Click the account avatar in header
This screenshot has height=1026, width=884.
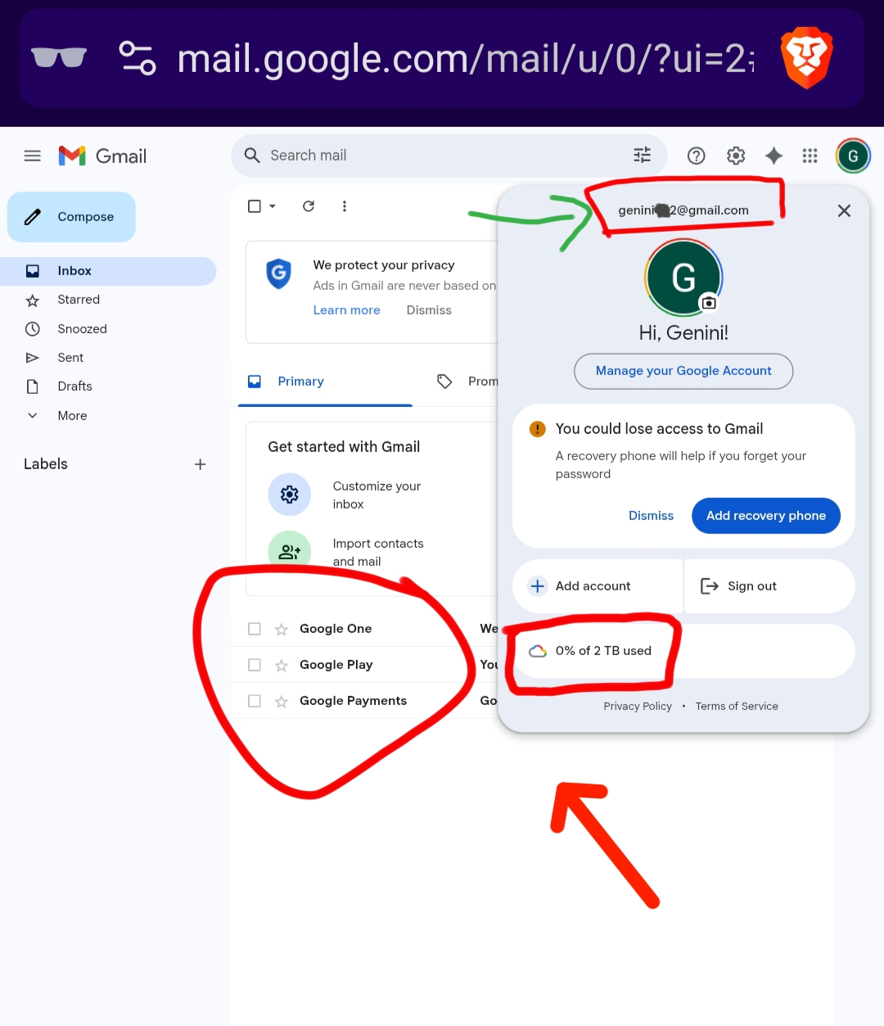coord(853,156)
